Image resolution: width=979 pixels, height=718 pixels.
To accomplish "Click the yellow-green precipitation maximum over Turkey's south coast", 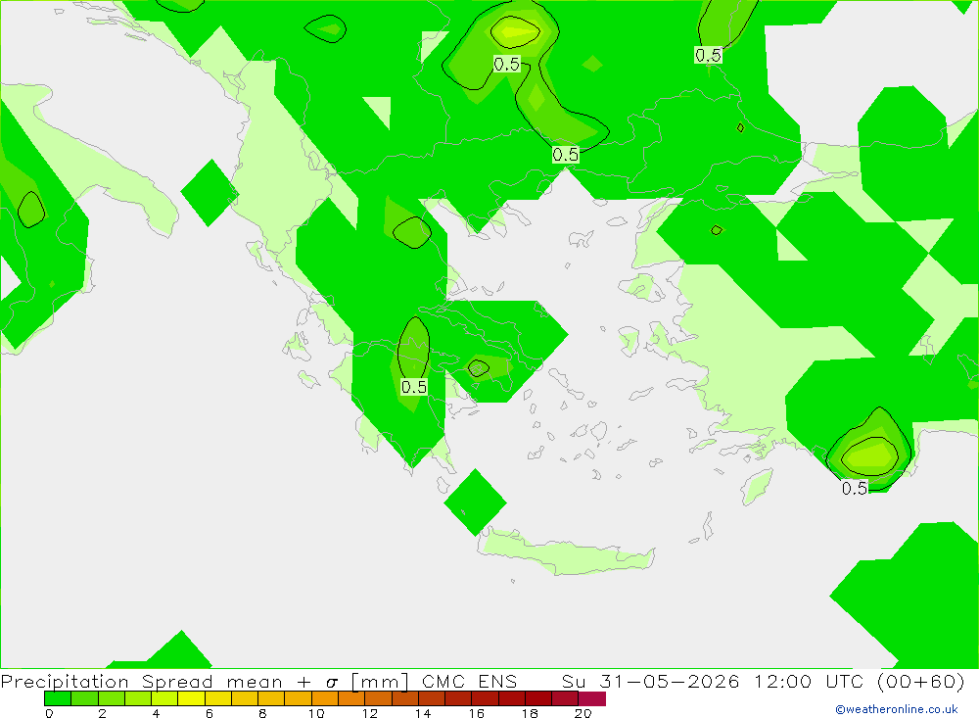I will tap(869, 455).
